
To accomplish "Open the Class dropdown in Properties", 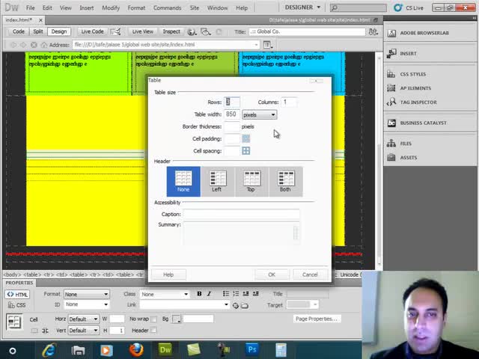I will (165, 294).
